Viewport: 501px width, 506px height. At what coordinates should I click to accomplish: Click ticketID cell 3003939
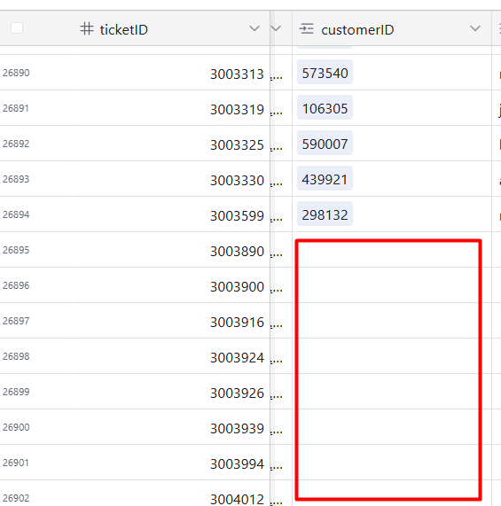click(x=170, y=427)
